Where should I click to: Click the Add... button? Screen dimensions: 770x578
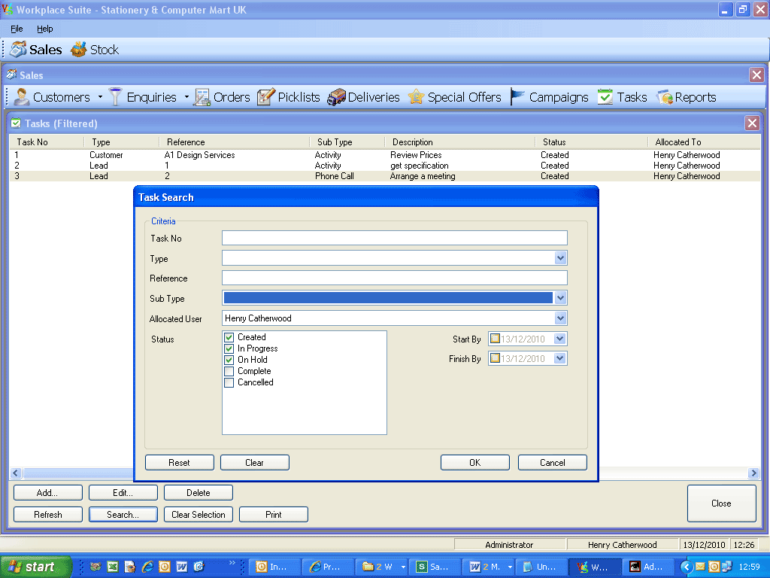[x=47, y=492]
